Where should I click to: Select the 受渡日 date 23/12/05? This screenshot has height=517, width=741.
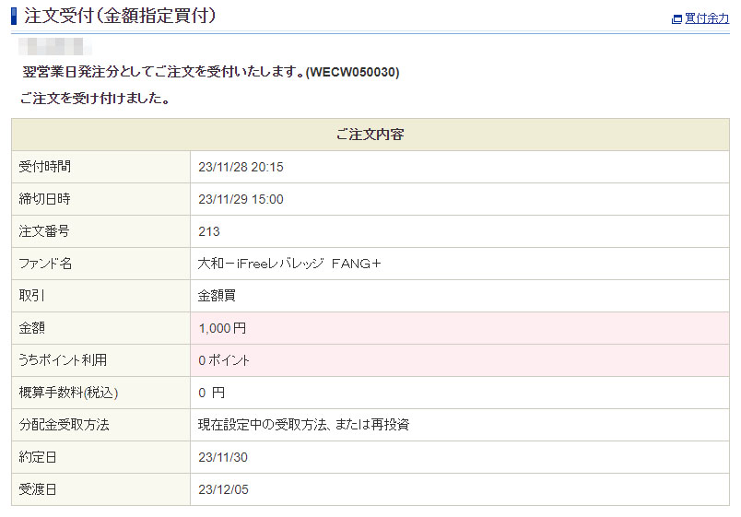click(x=223, y=489)
